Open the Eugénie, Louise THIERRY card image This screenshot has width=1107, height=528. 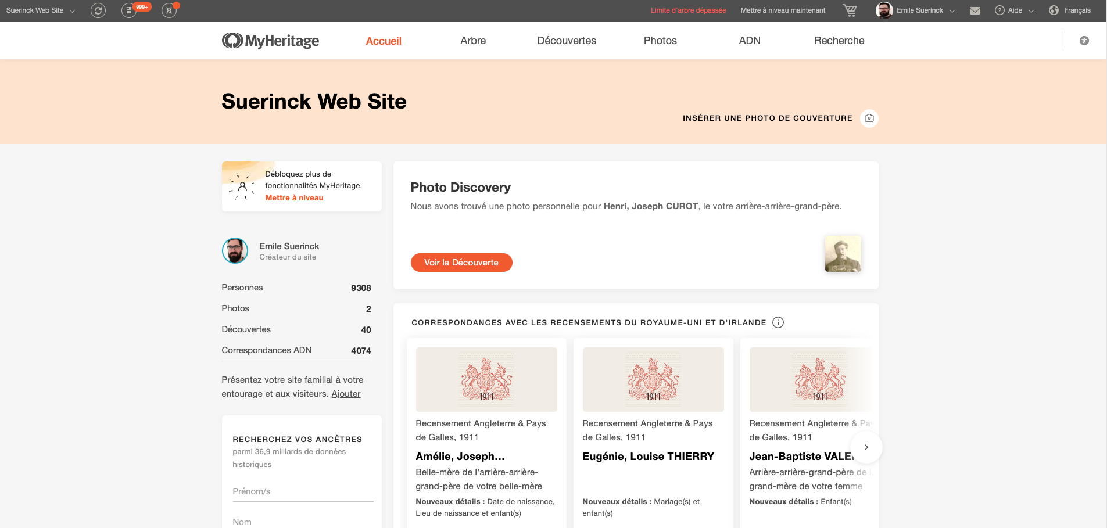(653, 379)
